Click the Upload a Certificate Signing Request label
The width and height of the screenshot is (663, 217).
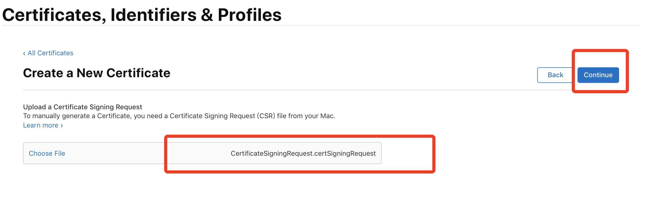83,107
